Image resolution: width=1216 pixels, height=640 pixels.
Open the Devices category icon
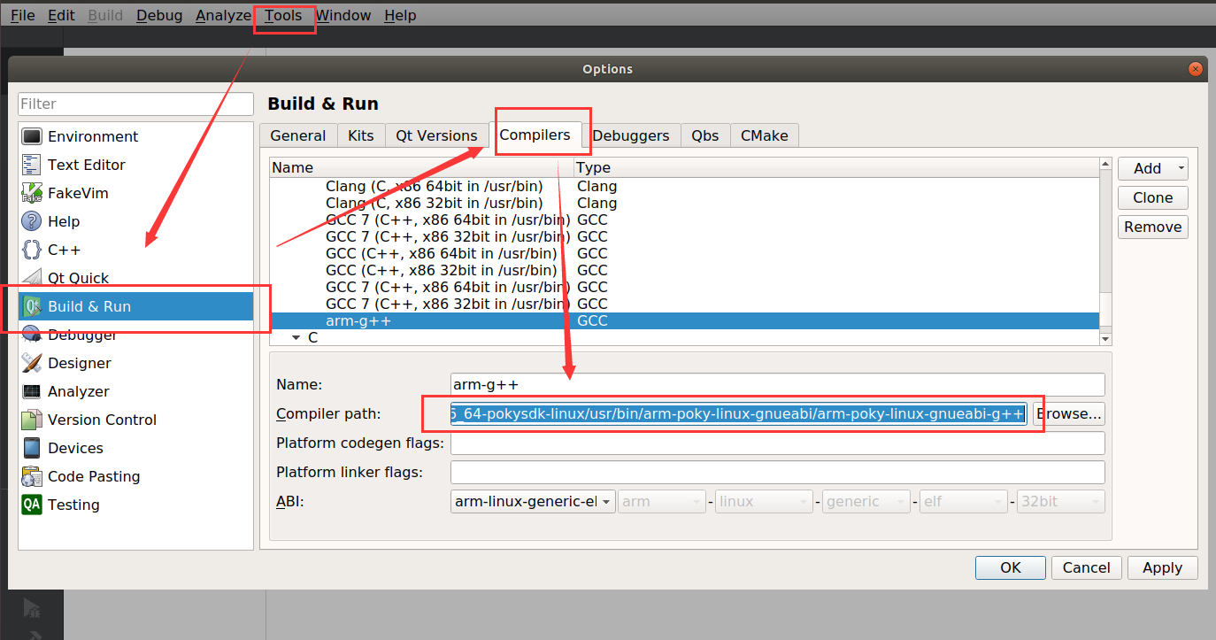coord(32,448)
